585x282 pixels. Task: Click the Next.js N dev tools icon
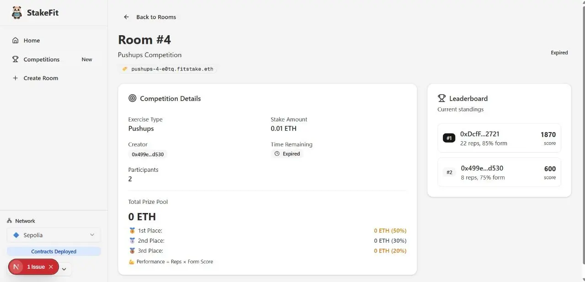(16, 267)
